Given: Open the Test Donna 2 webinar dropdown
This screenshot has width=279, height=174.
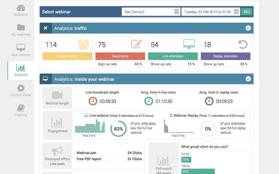Looking at the screenshot, I should 151,12.
